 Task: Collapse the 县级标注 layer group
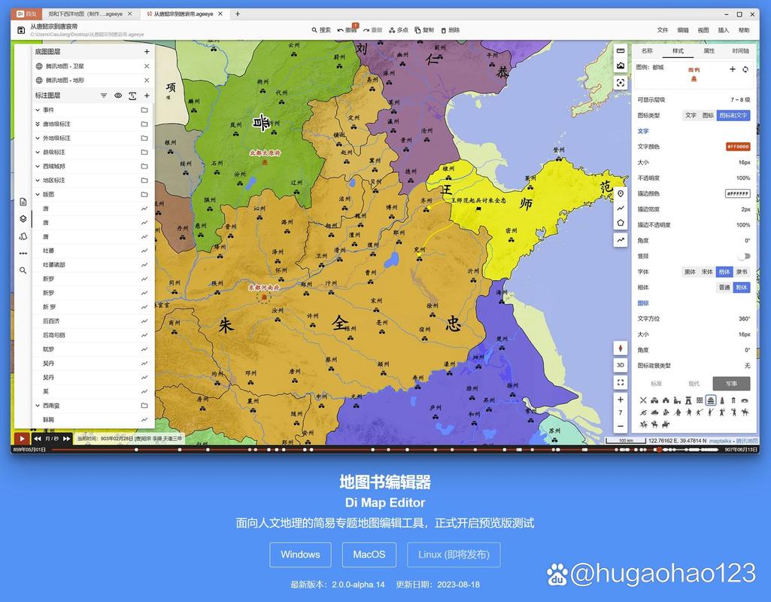pyautogui.click(x=38, y=152)
